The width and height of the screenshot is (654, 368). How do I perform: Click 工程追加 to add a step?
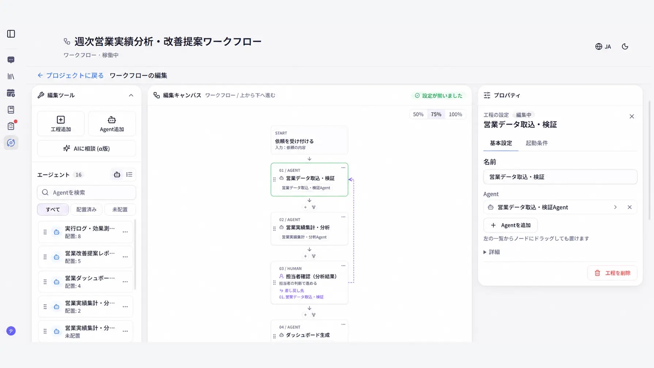(x=61, y=124)
